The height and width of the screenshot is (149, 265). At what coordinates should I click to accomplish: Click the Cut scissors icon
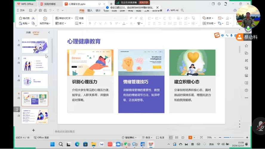pos(33,18)
